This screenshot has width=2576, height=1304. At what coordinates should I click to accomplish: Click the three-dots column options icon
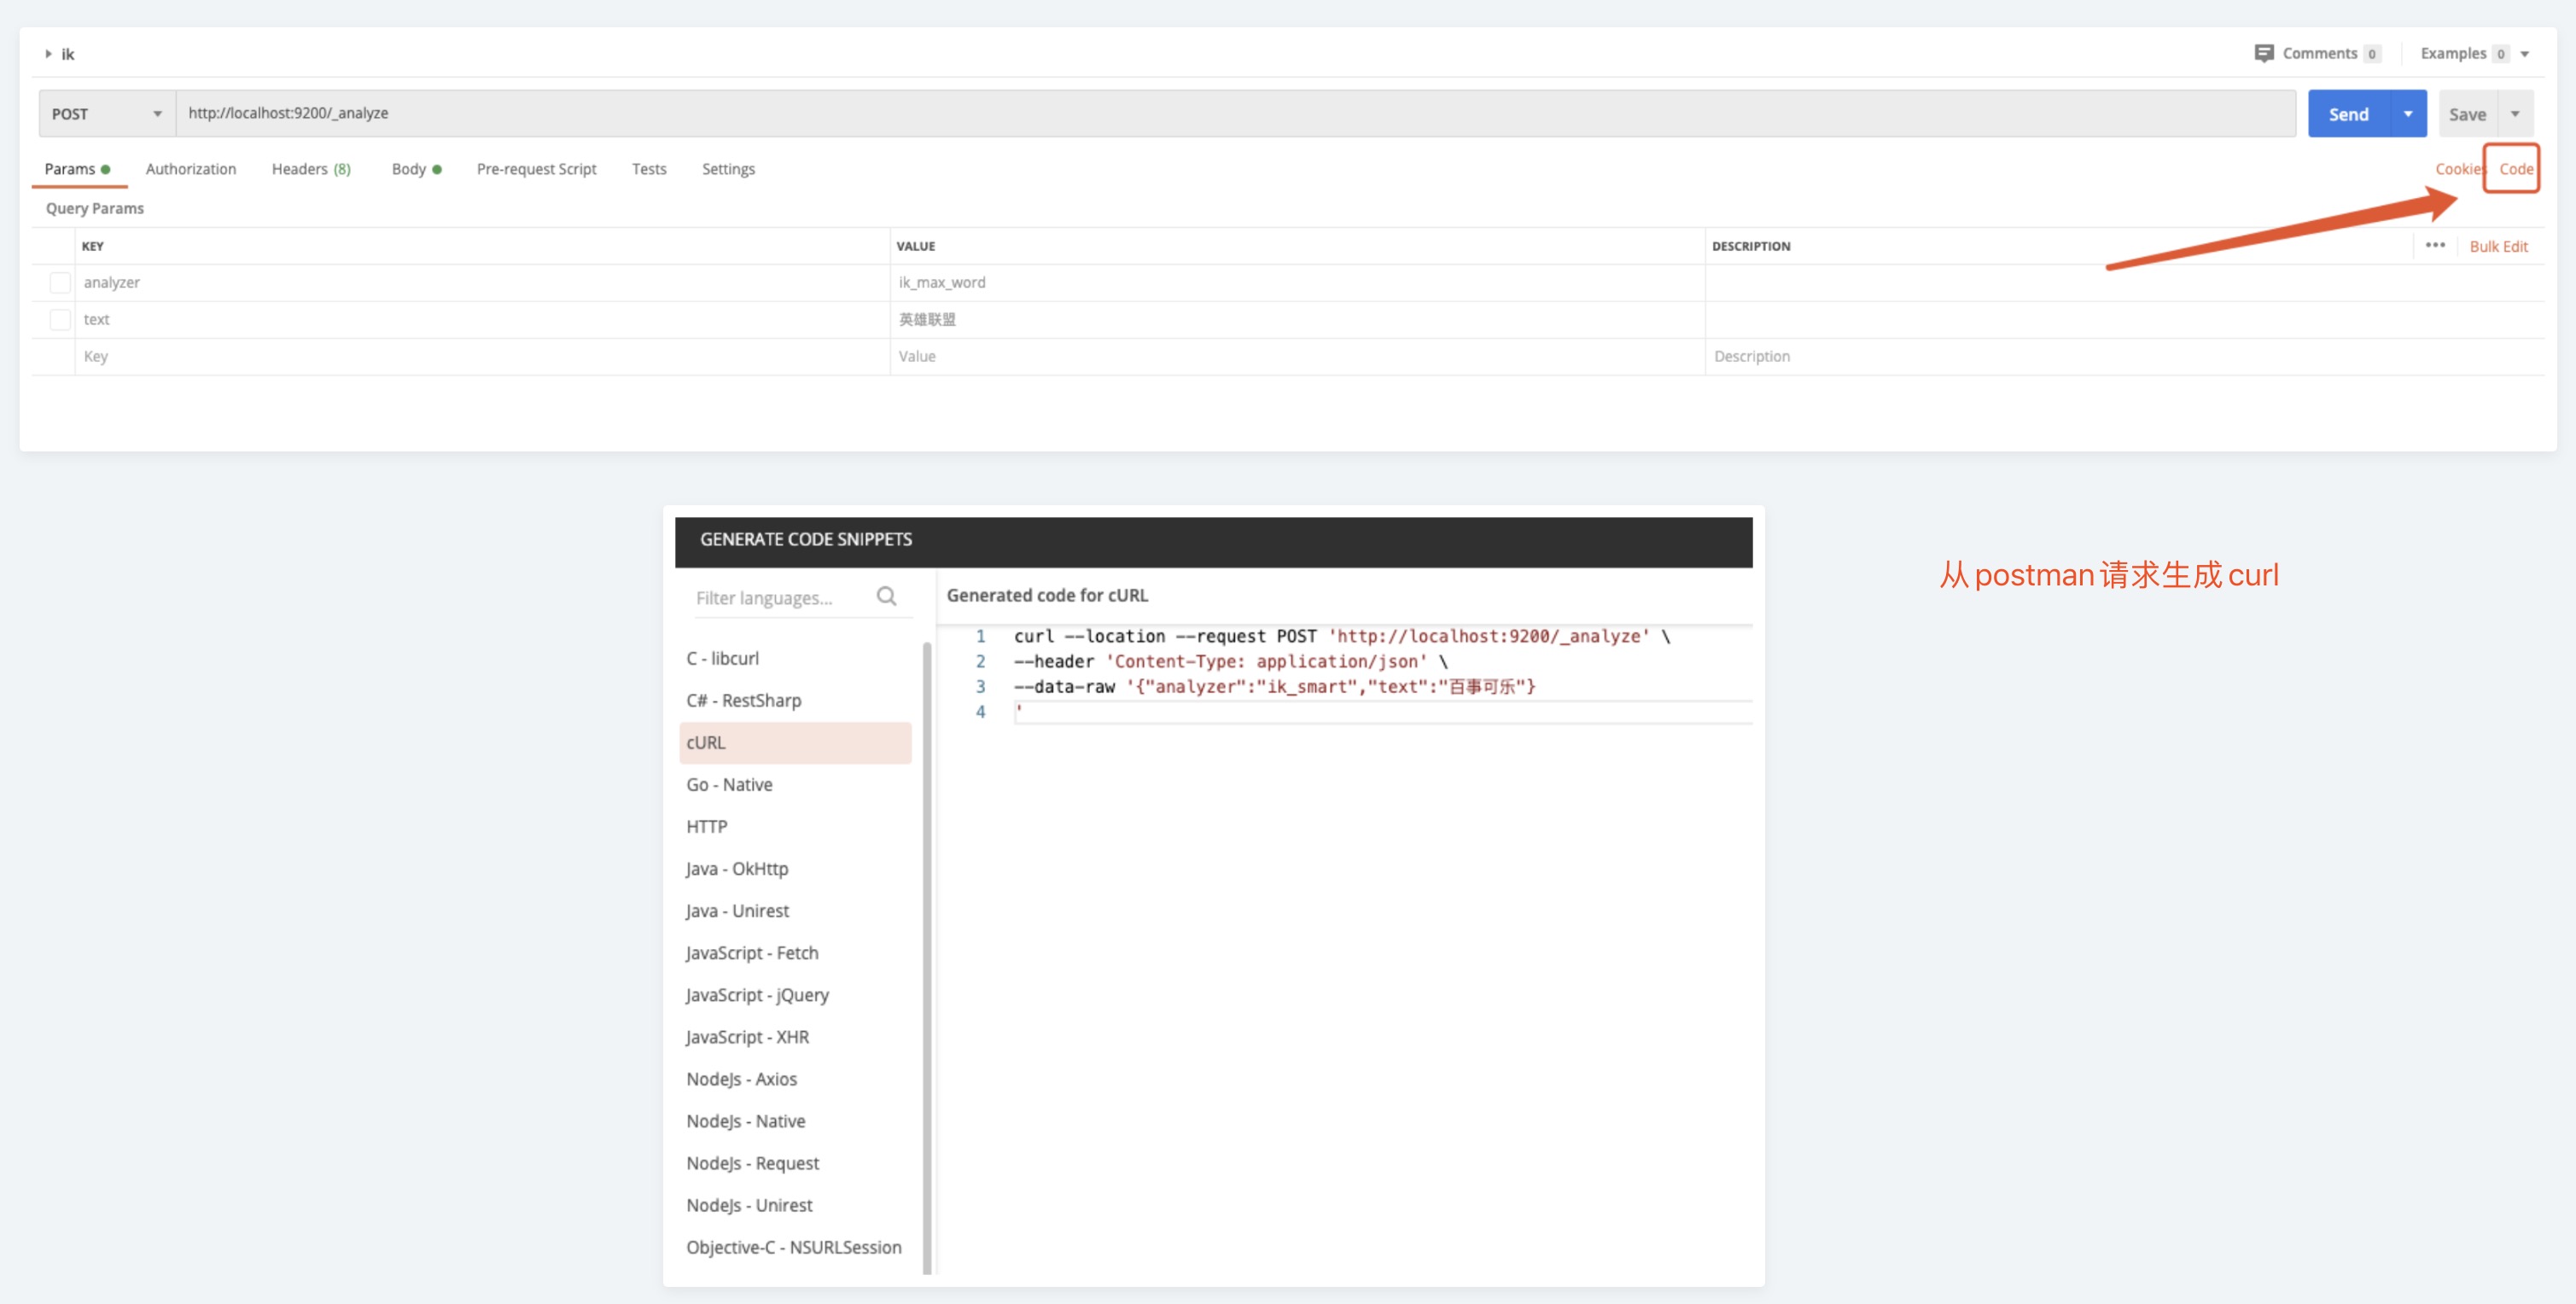2434,245
